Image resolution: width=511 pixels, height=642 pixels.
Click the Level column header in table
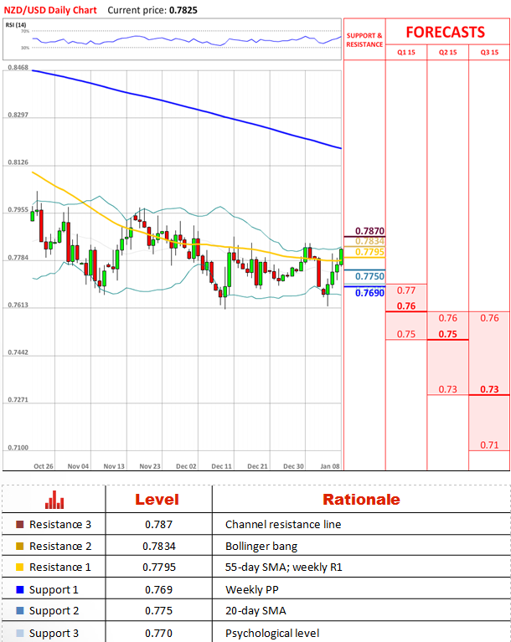[x=157, y=500]
